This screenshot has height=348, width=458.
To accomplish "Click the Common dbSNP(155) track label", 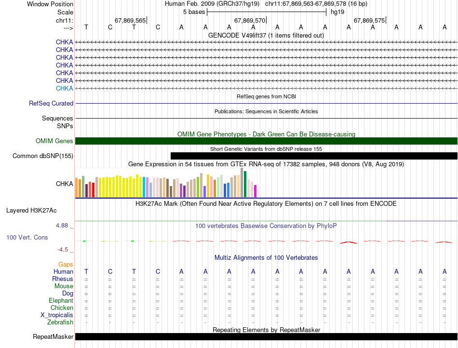I will (43, 156).
